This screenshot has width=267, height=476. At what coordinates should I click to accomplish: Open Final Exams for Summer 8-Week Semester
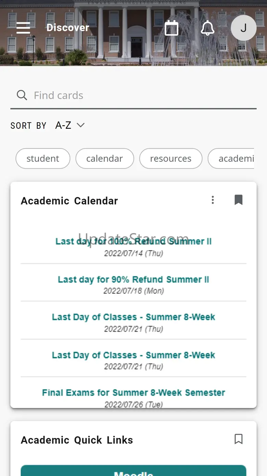[133, 393]
